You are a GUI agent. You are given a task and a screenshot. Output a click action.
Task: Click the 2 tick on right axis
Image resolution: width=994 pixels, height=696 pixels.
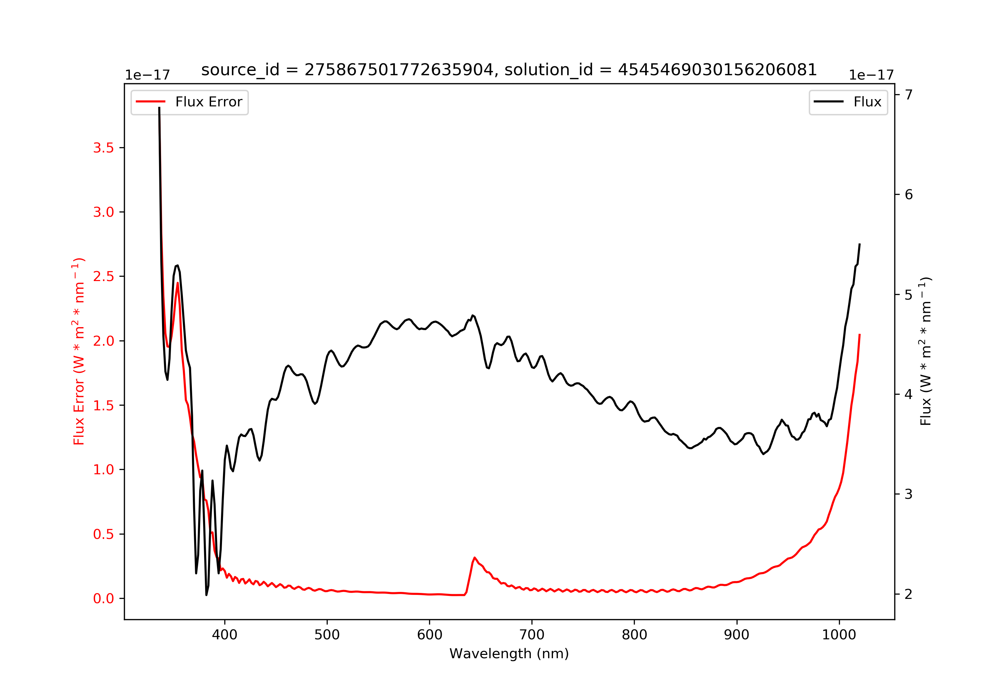(x=909, y=594)
